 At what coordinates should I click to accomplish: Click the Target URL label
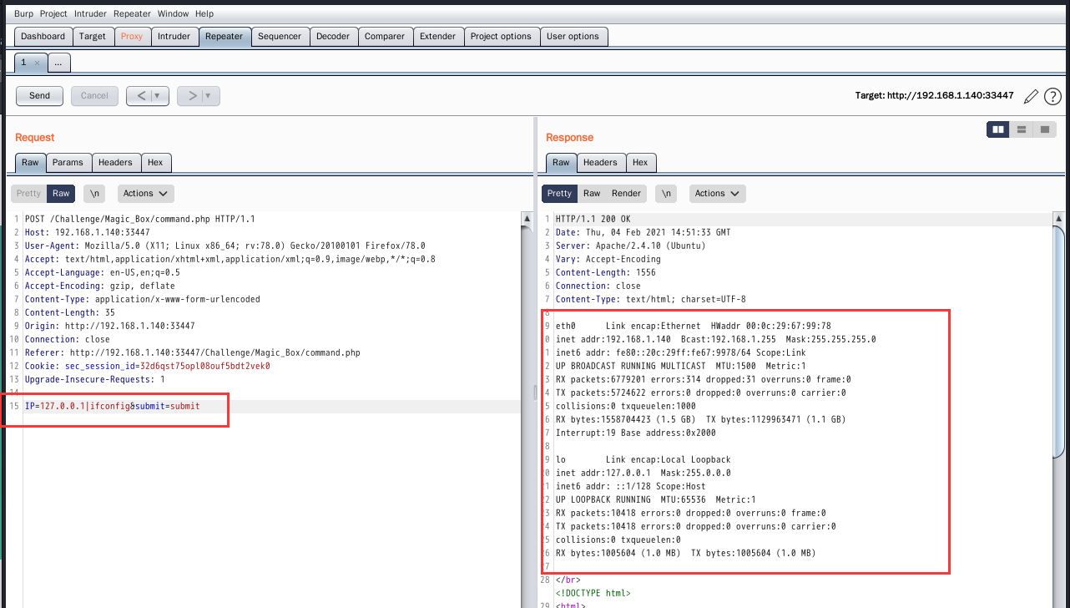(934, 96)
